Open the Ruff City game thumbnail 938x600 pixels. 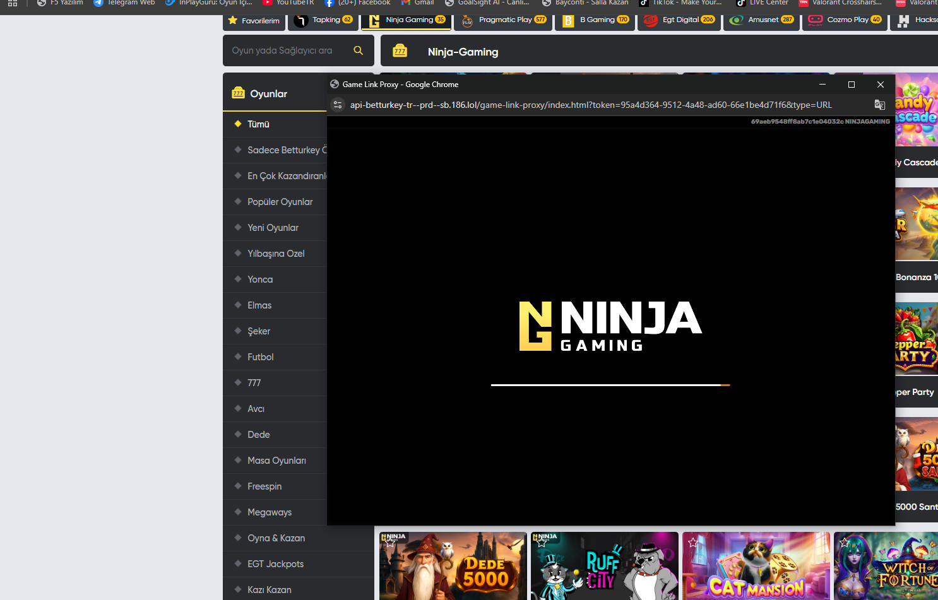[604, 567]
